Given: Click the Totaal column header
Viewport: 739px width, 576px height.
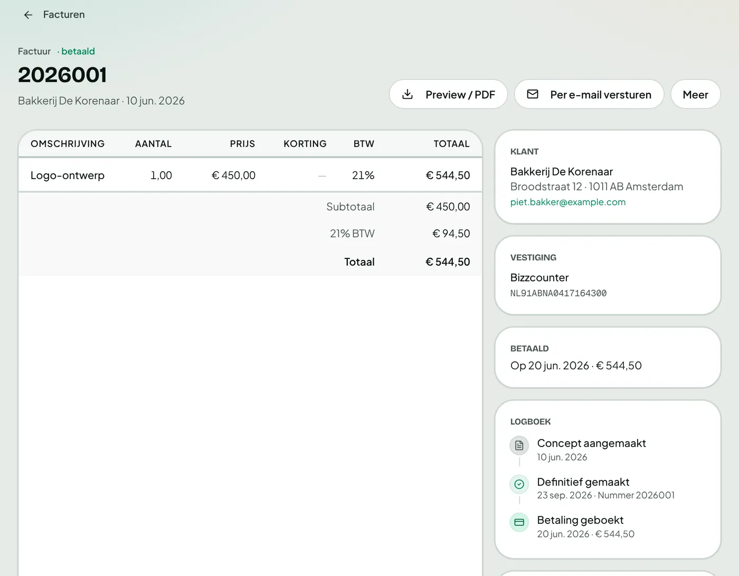Looking at the screenshot, I should pos(451,144).
